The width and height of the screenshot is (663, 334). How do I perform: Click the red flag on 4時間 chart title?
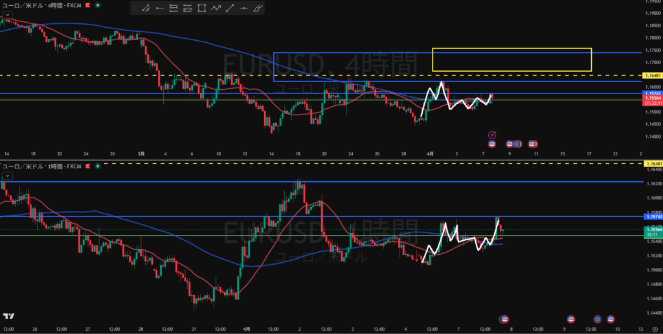tap(88, 5)
